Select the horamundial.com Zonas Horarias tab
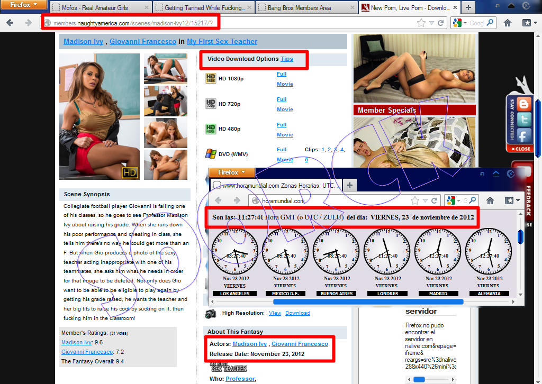 [x=276, y=186]
